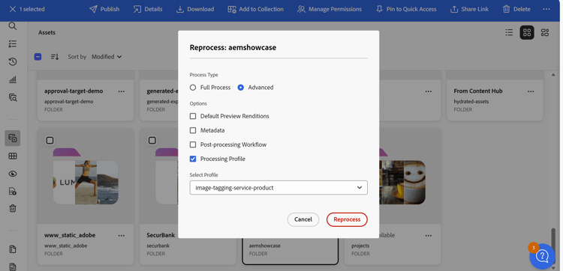
Task: Open the search icon in left sidebar
Action: (13, 25)
